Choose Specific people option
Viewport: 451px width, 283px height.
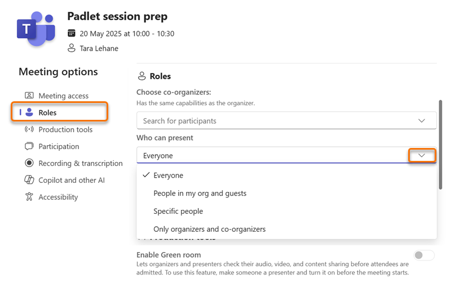286,211
